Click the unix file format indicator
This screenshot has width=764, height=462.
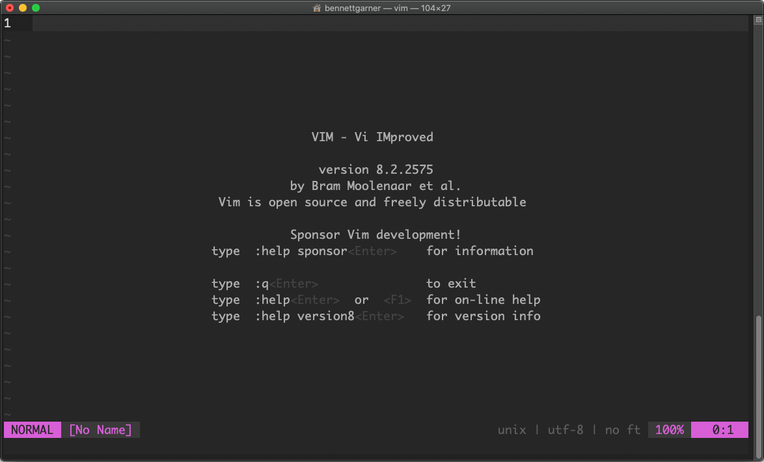[511, 429]
